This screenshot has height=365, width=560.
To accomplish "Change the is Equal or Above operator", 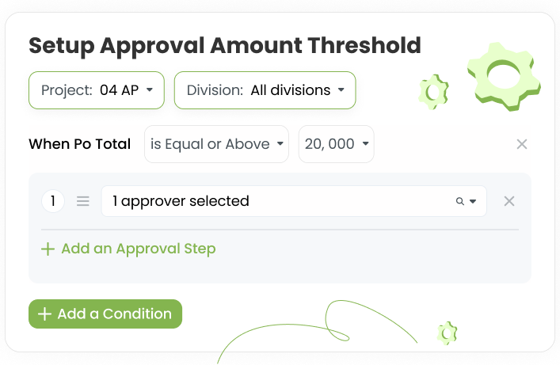I will point(216,144).
